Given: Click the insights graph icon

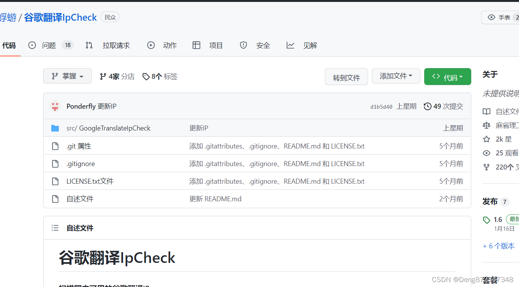Looking at the screenshot, I should click(290, 45).
